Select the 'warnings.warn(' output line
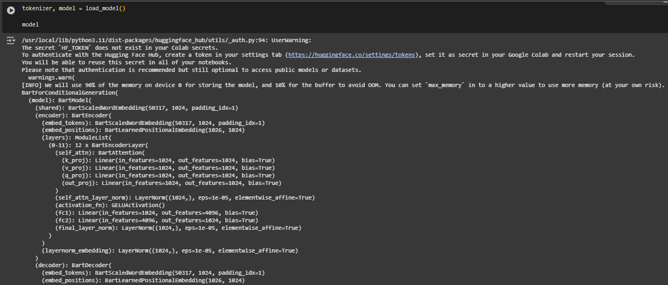668x285 pixels. coord(51,78)
